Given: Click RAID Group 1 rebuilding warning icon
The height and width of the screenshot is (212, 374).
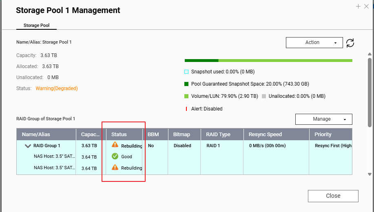Looking at the screenshot, I should point(115,145).
